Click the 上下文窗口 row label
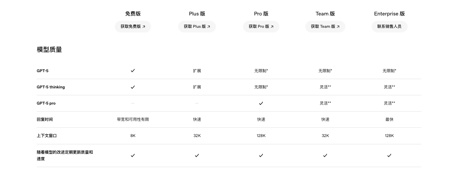The height and width of the screenshot is (181, 452). click(47, 136)
